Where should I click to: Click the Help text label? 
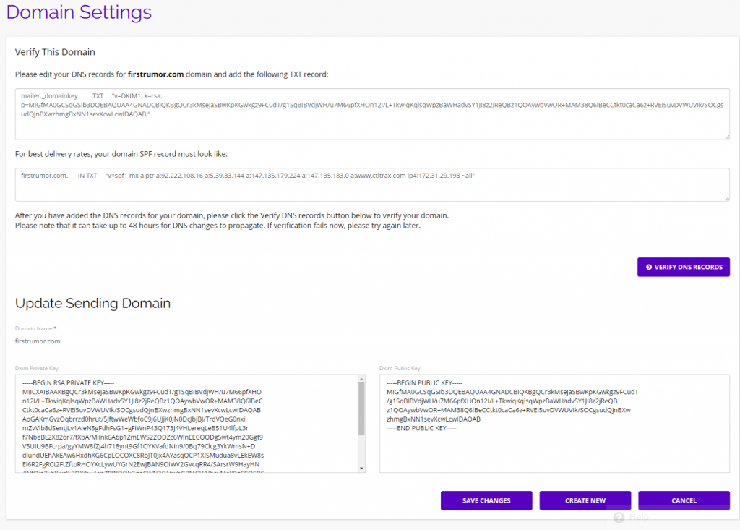(639, 517)
